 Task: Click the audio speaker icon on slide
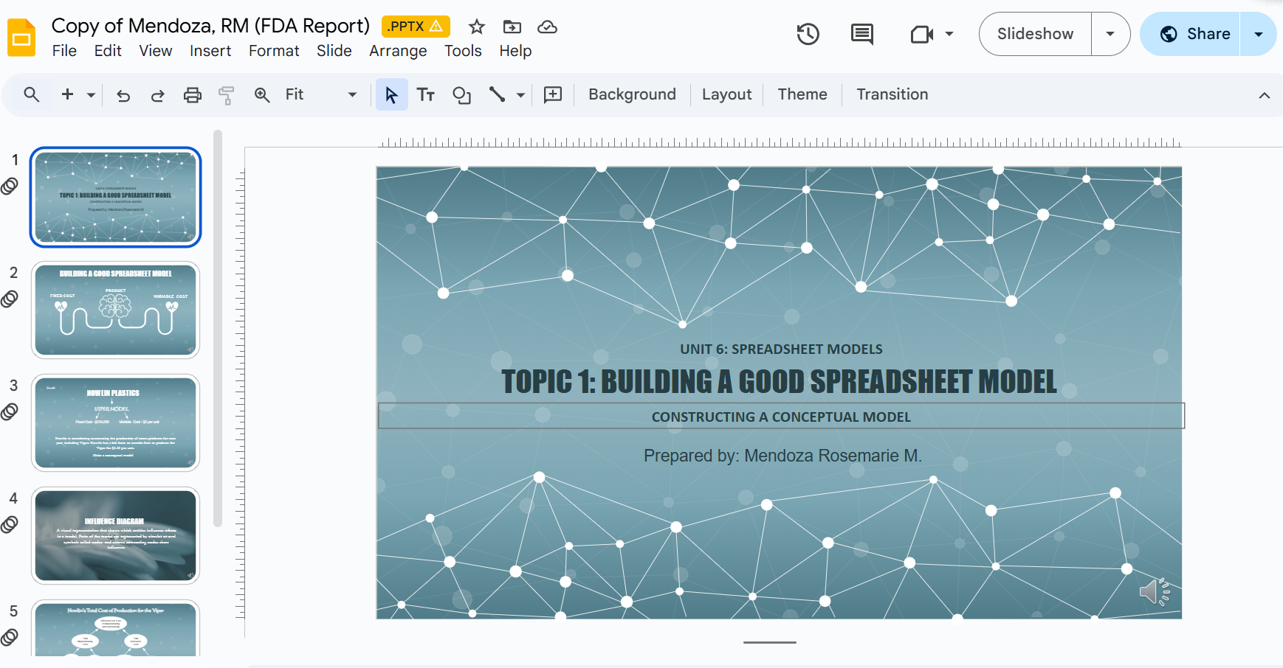(1155, 591)
